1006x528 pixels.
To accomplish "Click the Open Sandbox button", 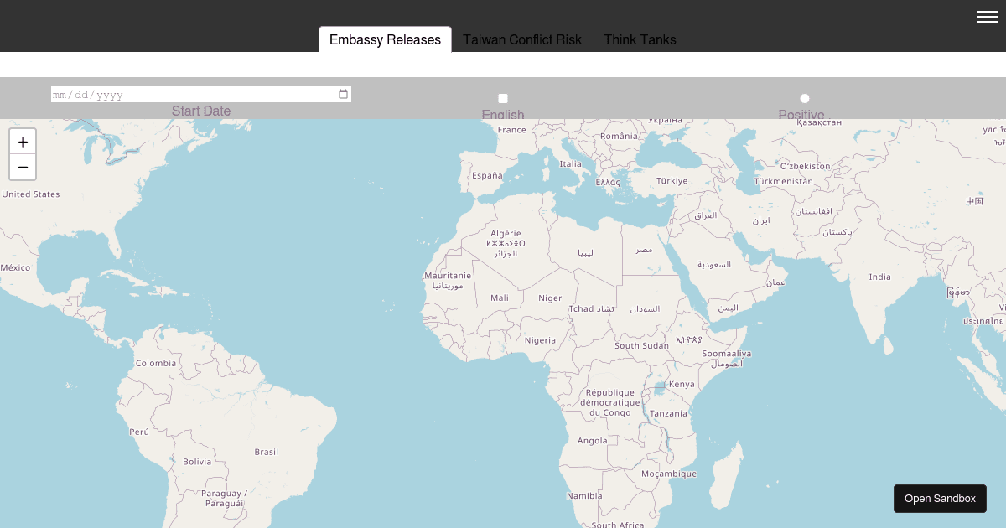I will coord(940,498).
